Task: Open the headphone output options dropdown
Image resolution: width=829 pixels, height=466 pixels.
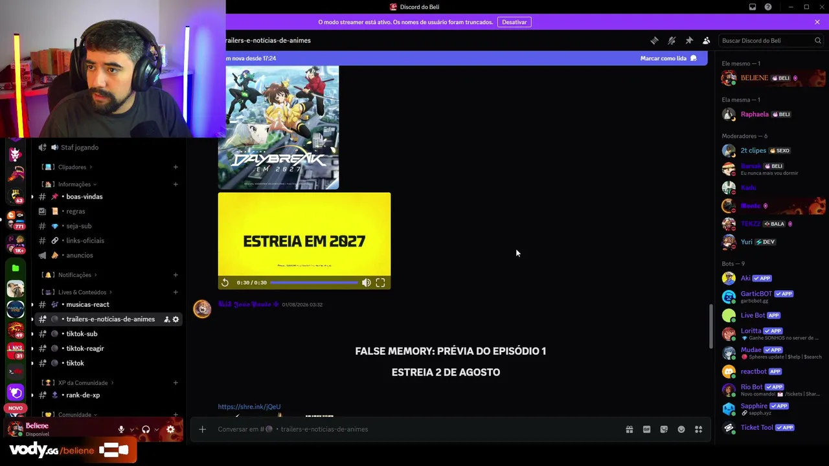Action: 156,429
